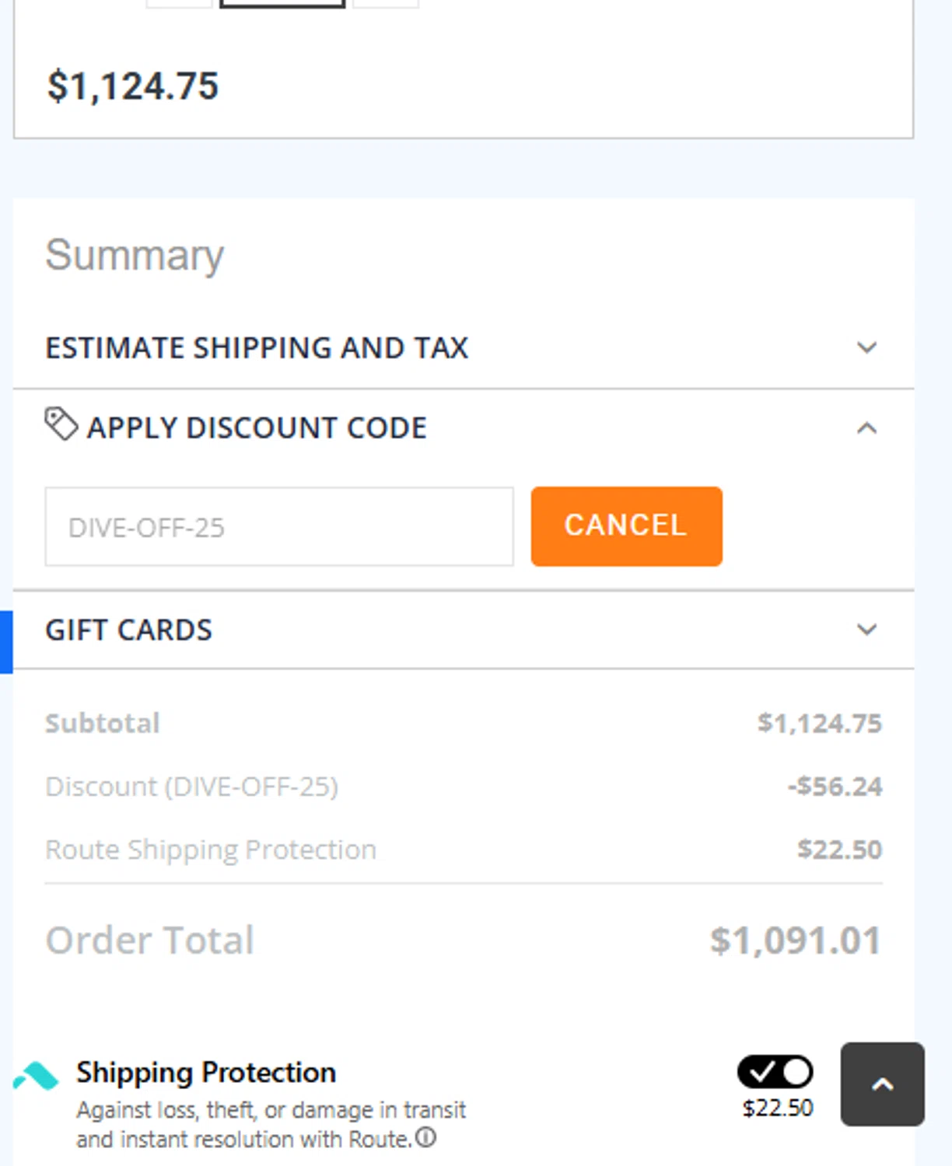The image size is (952, 1166).
Task: Click the ESTIMATE SHIPPING AND TAX heading
Action: (257, 347)
